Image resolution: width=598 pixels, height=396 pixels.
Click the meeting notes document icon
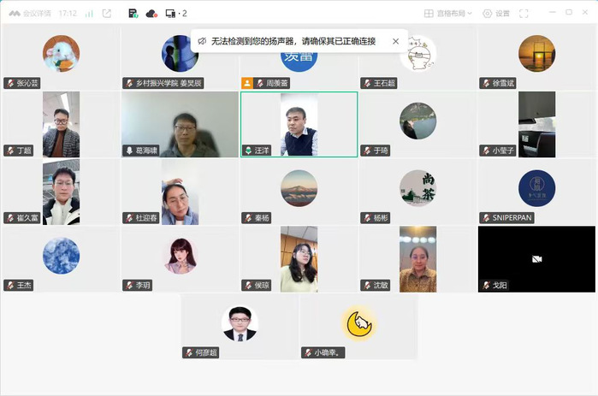click(x=133, y=14)
